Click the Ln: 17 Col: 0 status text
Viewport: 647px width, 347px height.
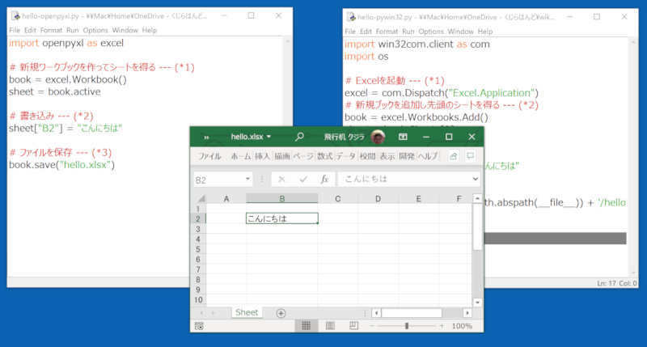tap(616, 283)
